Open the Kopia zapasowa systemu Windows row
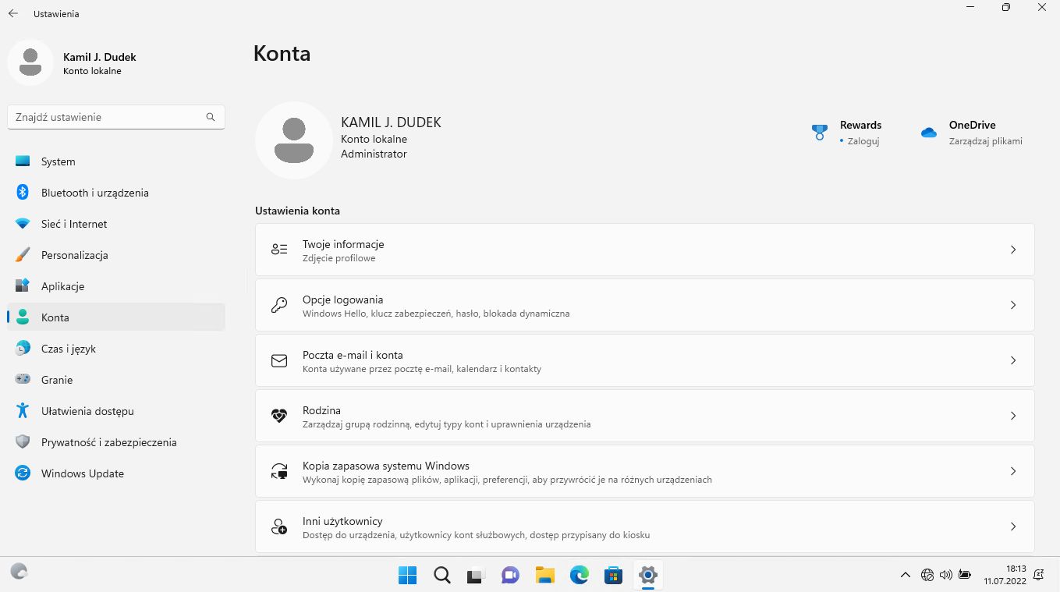Viewport: 1060px width, 592px height. (x=644, y=471)
